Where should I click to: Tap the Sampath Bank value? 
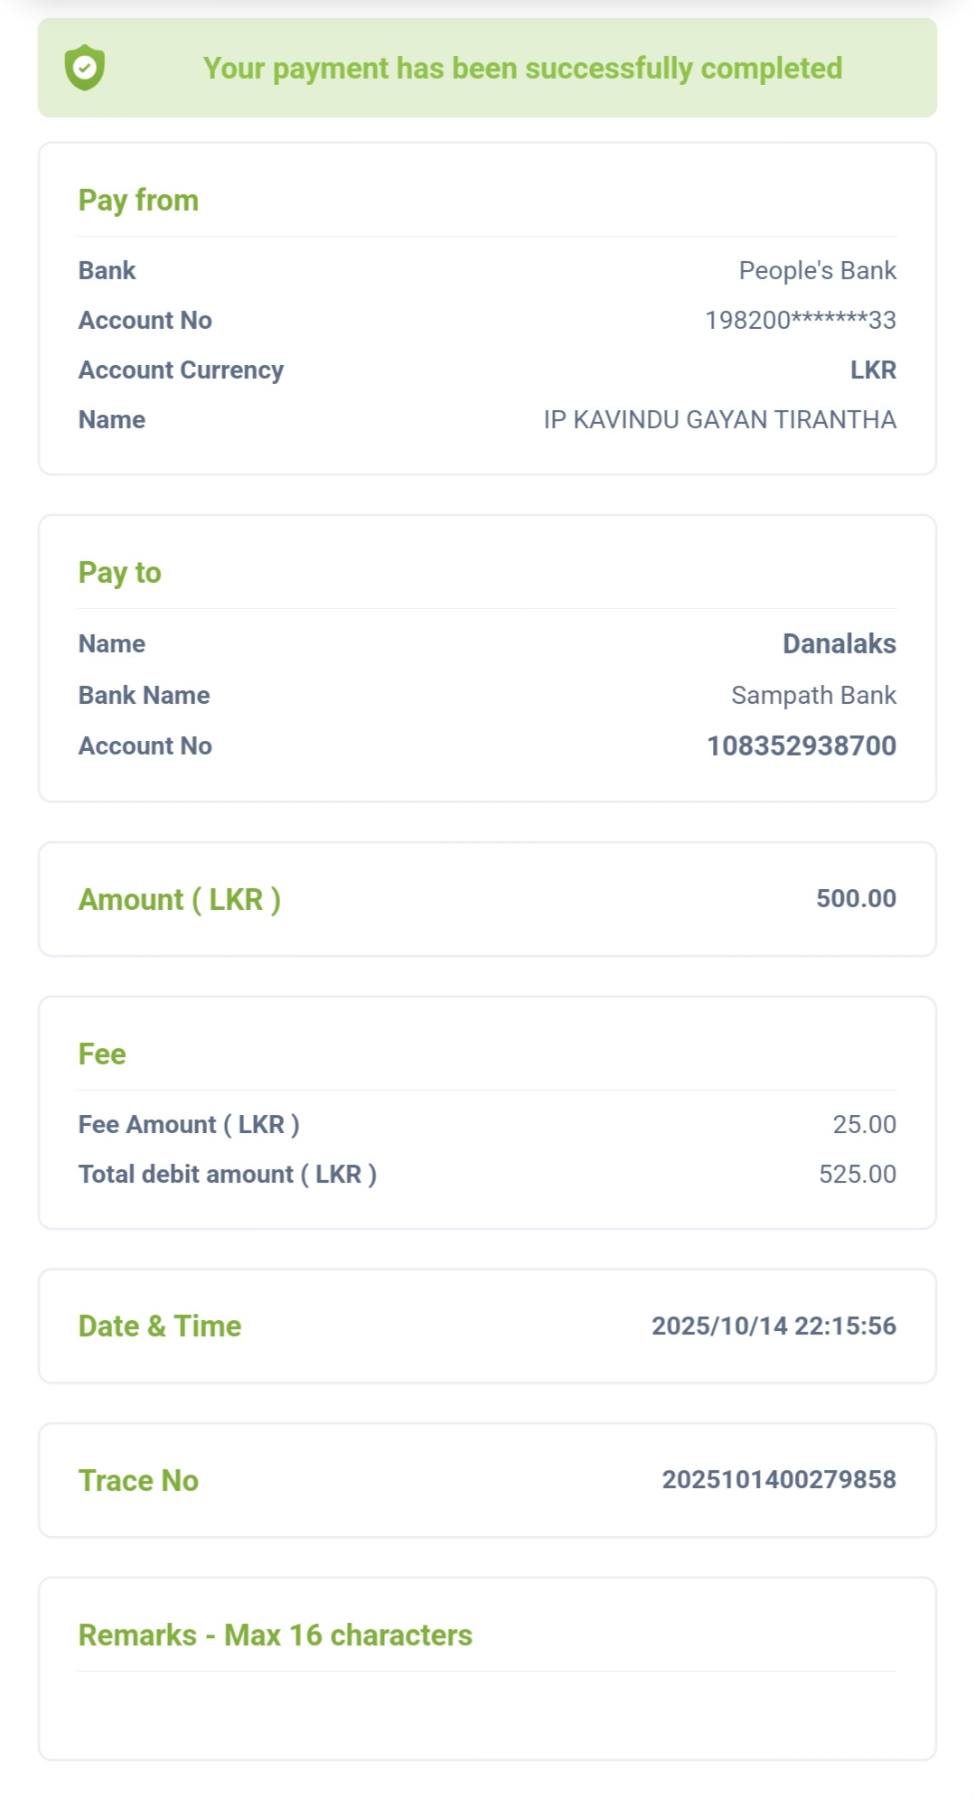coord(813,696)
